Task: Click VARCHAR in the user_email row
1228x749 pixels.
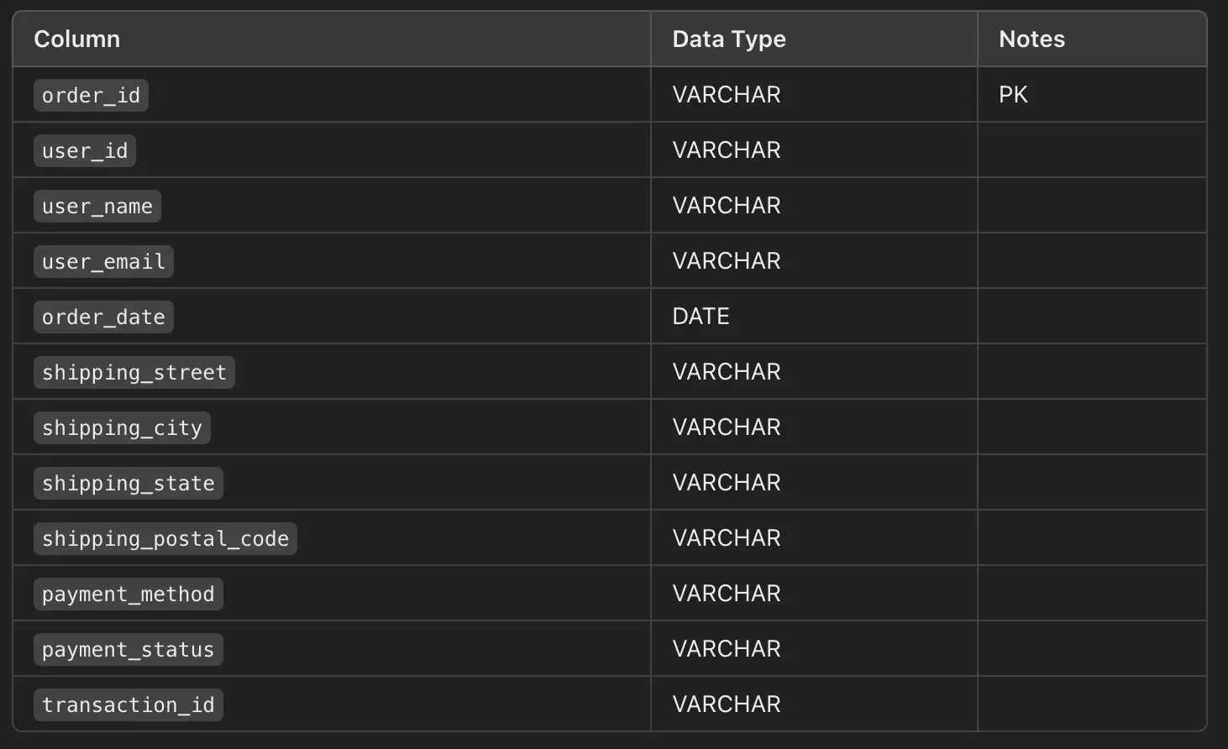Action: tap(727, 261)
